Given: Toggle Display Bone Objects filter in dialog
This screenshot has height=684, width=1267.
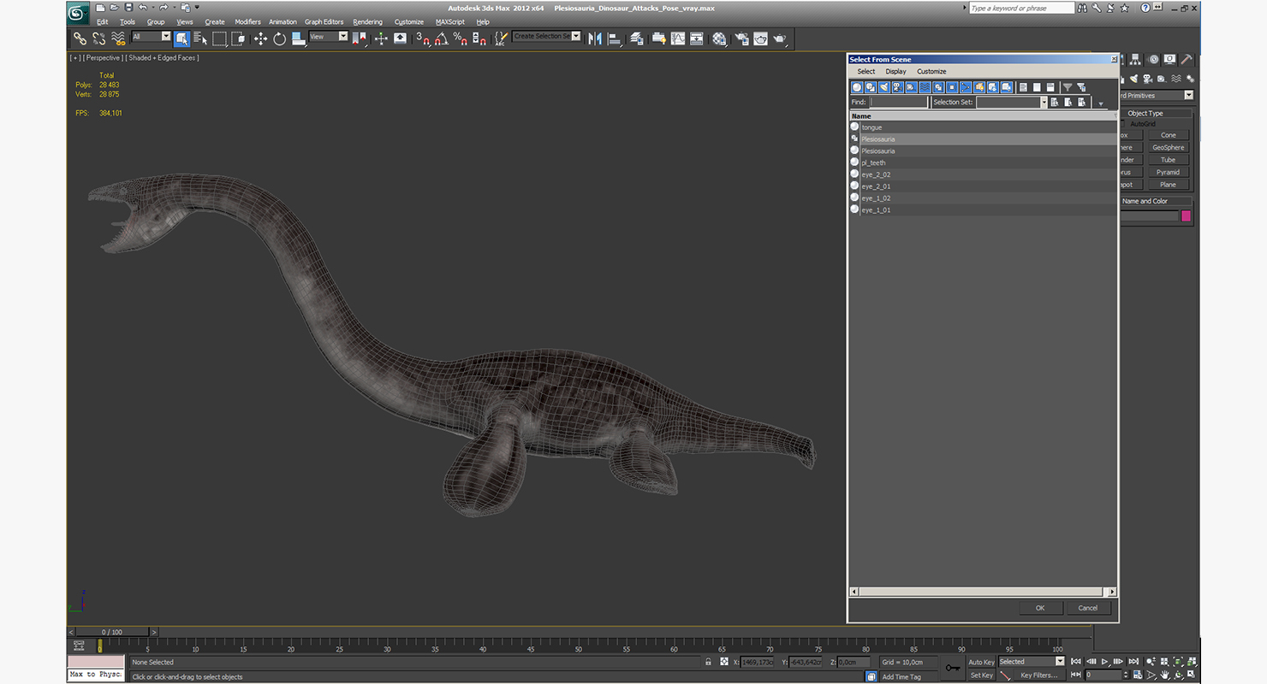Looking at the screenshot, I should (x=965, y=87).
